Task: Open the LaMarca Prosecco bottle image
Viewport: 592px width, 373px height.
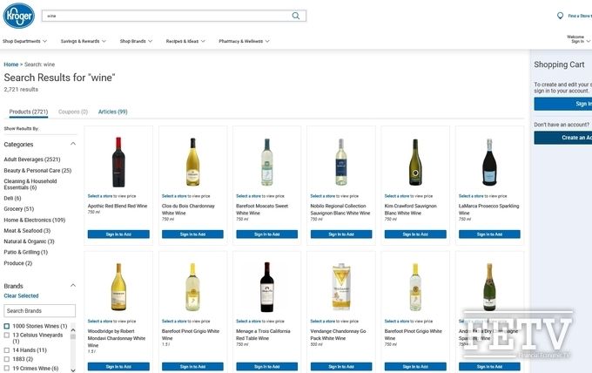Action: (x=489, y=162)
